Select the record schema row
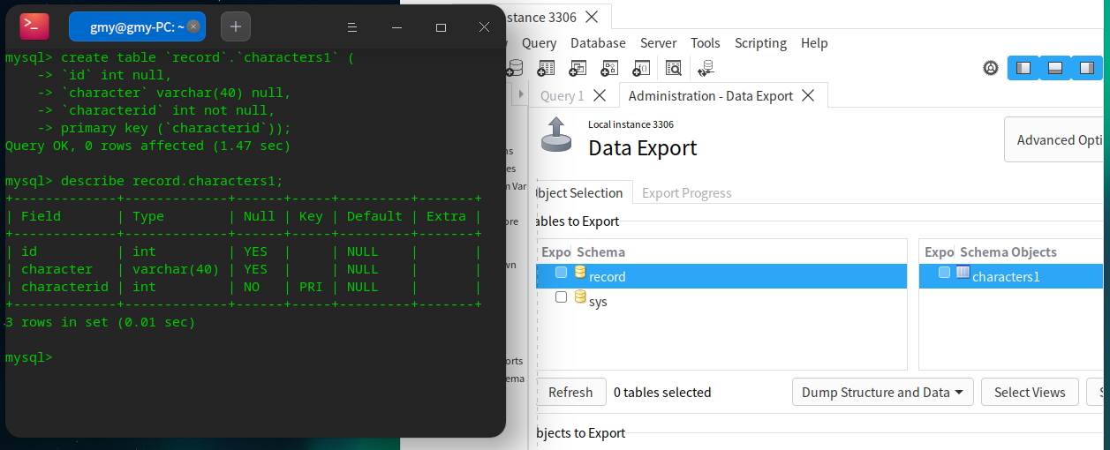Viewport: 1110px width, 450px height. coord(721,276)
